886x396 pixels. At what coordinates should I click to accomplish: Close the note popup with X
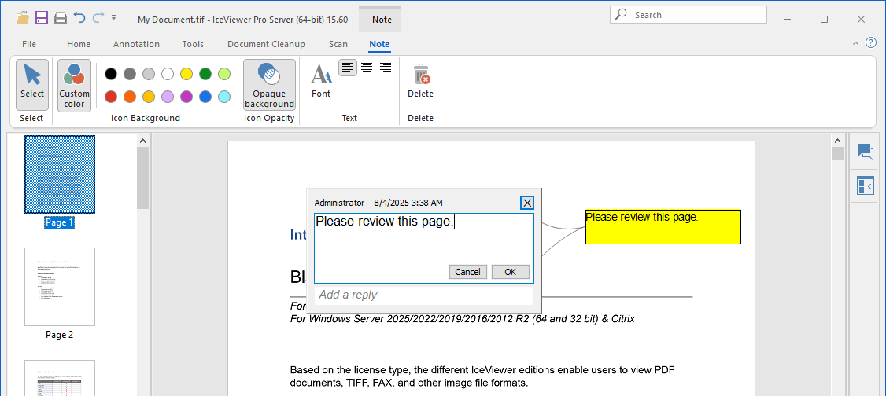[526, 203]
